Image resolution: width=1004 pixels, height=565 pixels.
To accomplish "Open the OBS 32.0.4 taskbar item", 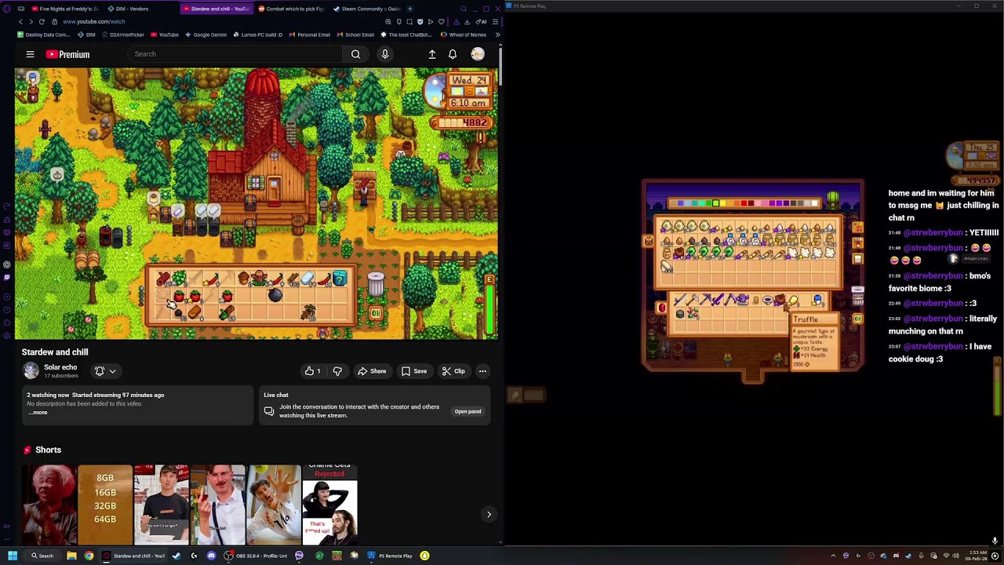I will 255,556.
